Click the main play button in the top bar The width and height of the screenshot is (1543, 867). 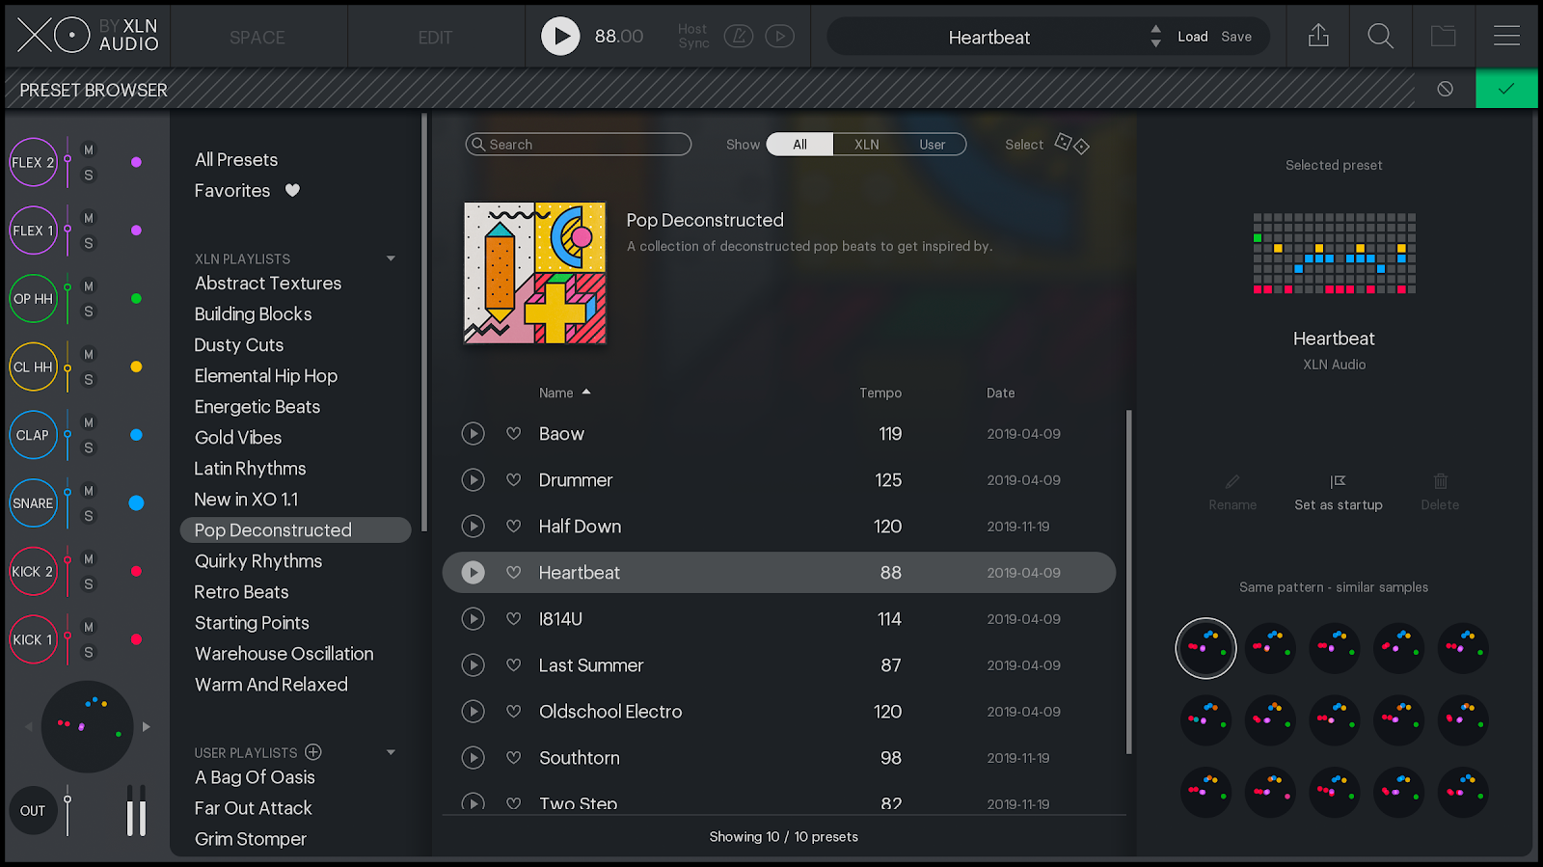560,37
